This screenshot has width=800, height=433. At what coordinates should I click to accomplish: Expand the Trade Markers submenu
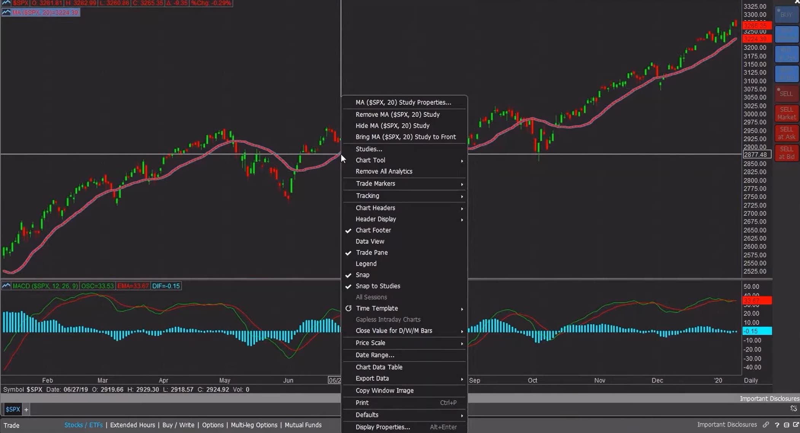pyautogui.click(x=404, y=183)
